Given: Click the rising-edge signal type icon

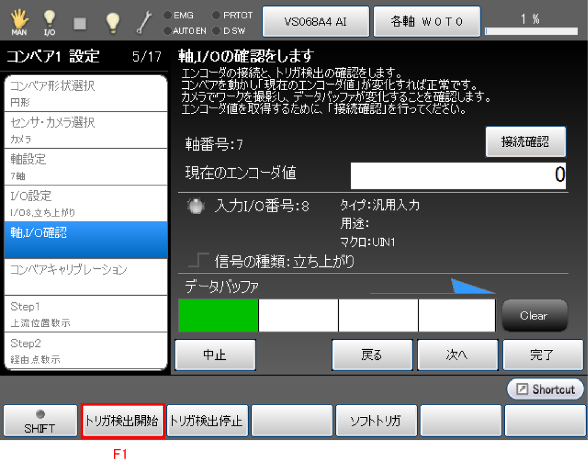Looking at the screenshot, I should [203, 260].
